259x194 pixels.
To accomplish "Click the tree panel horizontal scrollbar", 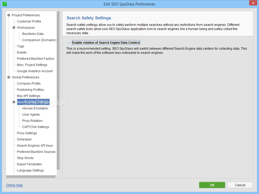I will [x=31, y=177].
